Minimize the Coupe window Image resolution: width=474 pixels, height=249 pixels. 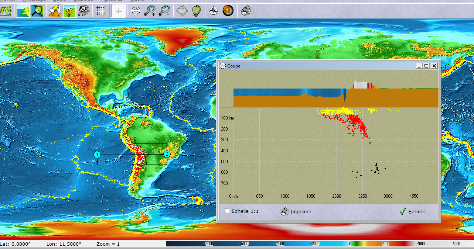pos(419,66)
